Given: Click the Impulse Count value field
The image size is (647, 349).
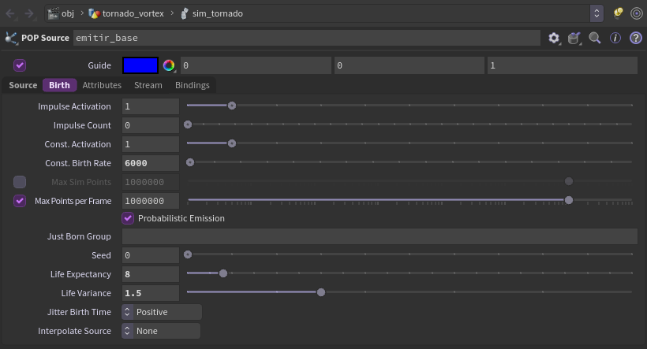Looking at the screenshot, I should 151,125.
